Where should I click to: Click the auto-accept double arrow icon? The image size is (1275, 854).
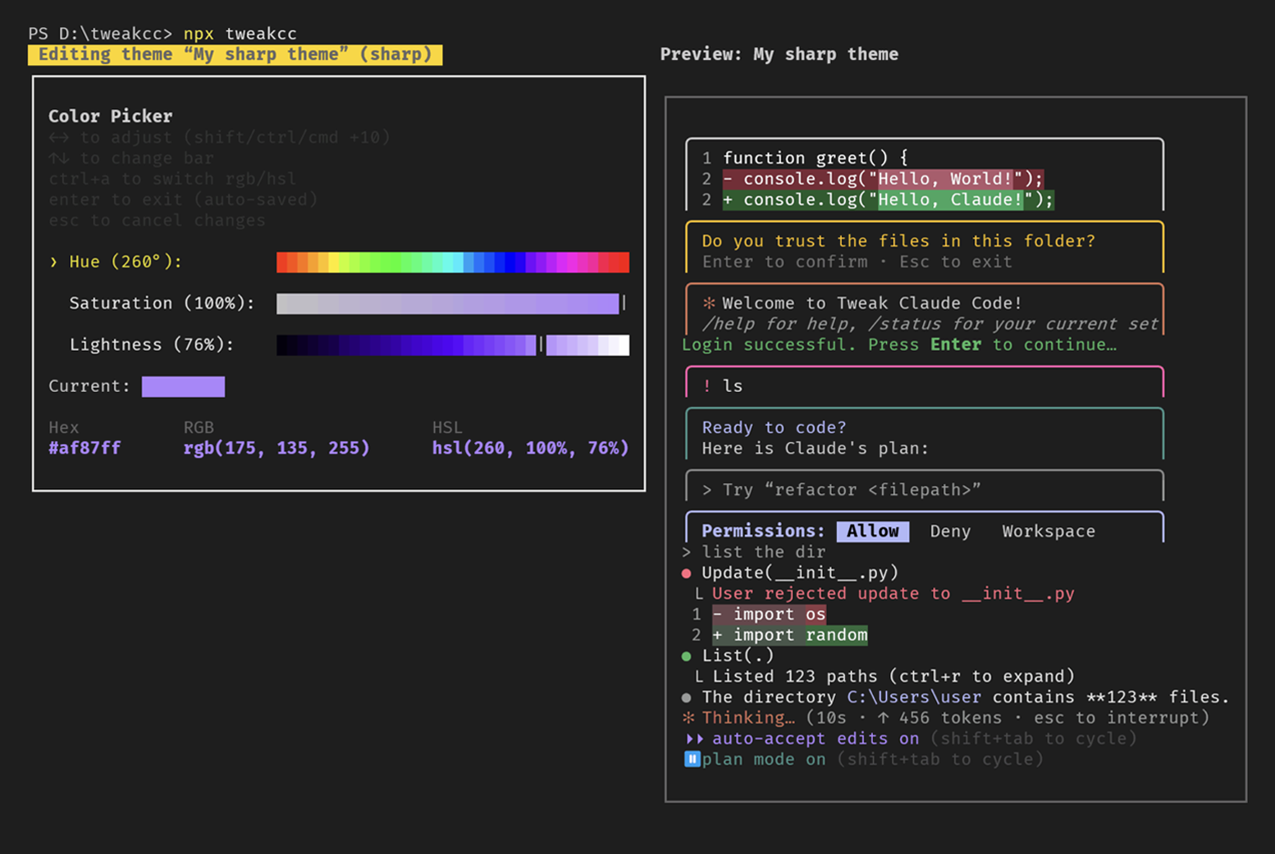coord(694,738)
